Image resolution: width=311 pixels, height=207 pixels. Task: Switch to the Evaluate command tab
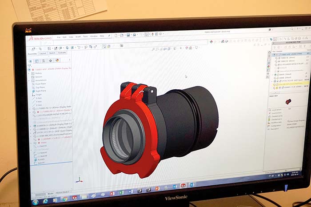click(62, 53)
